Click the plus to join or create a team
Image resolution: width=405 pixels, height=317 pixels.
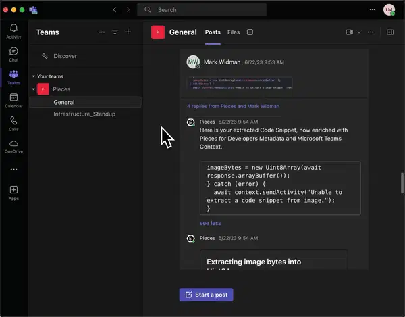click(x=128, y=32)
